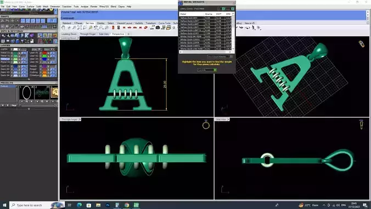Click the wide blue snap toggle button
The height and width of the screenshot is (209, 371).
click(52, 21)
